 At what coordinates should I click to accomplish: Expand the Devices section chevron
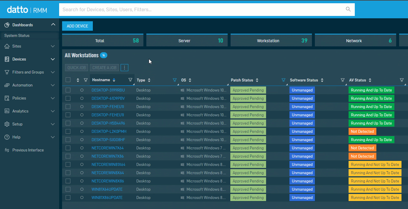(53, 59)
